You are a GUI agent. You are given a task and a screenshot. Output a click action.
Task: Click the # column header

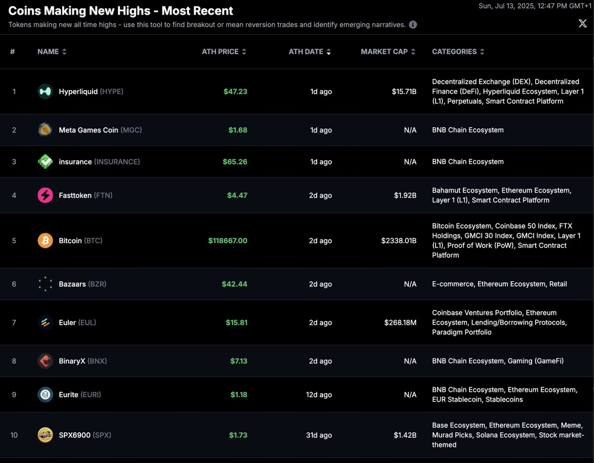[12, 51]
